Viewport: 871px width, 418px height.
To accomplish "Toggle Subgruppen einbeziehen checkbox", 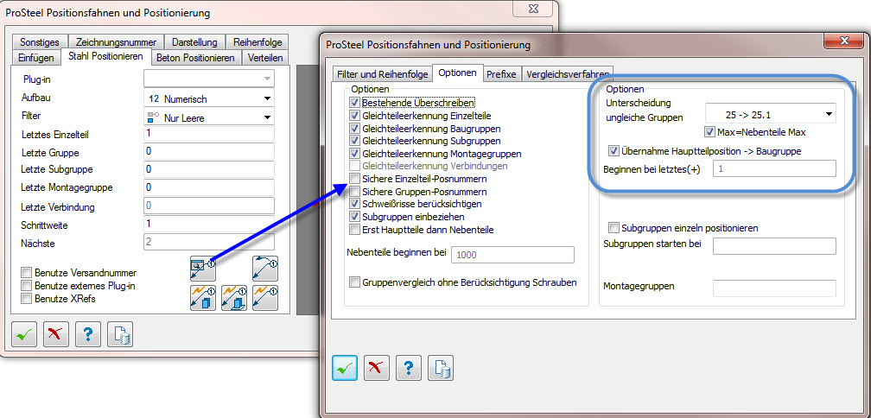I will click(354, 217).
